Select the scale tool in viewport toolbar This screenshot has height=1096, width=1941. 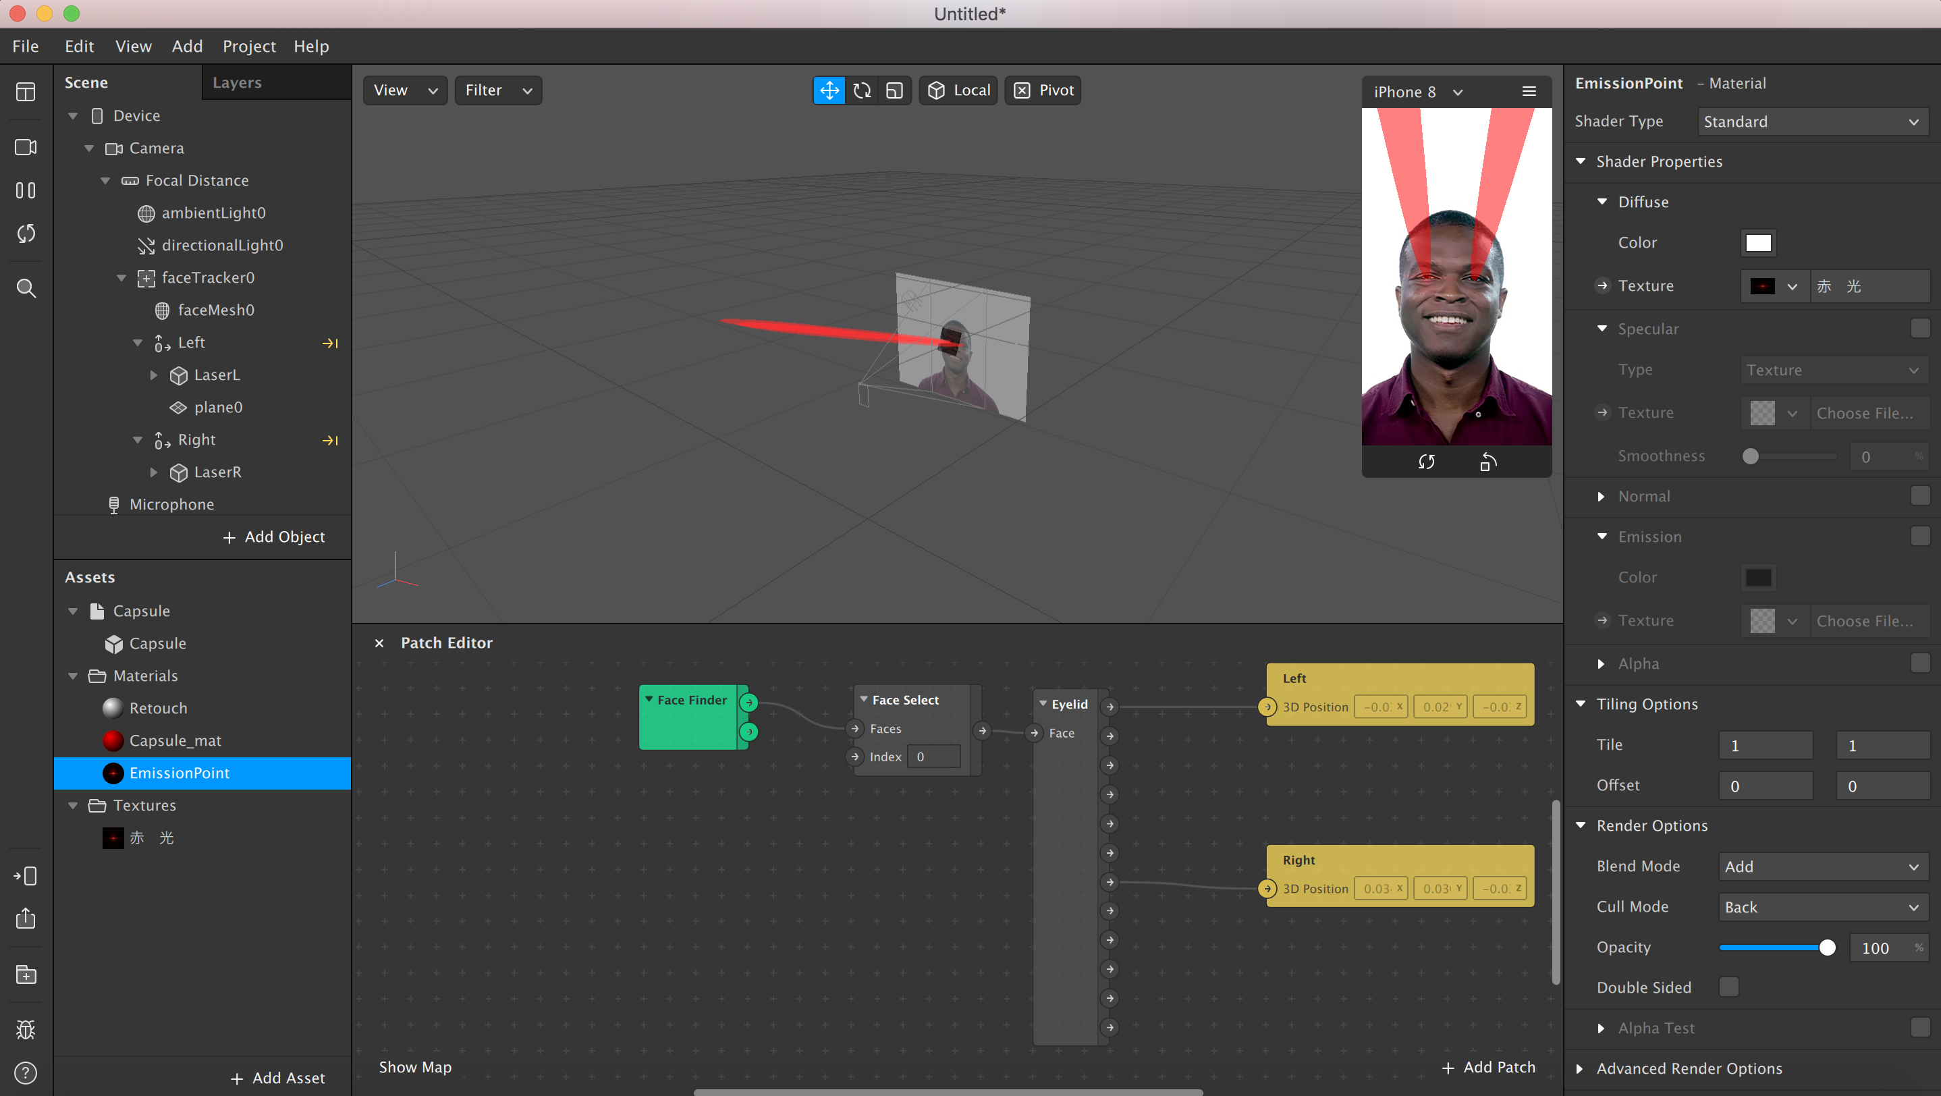coord(894,90)
